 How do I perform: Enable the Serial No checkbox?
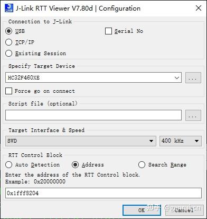pyautogui.click(x=108, y=31)
